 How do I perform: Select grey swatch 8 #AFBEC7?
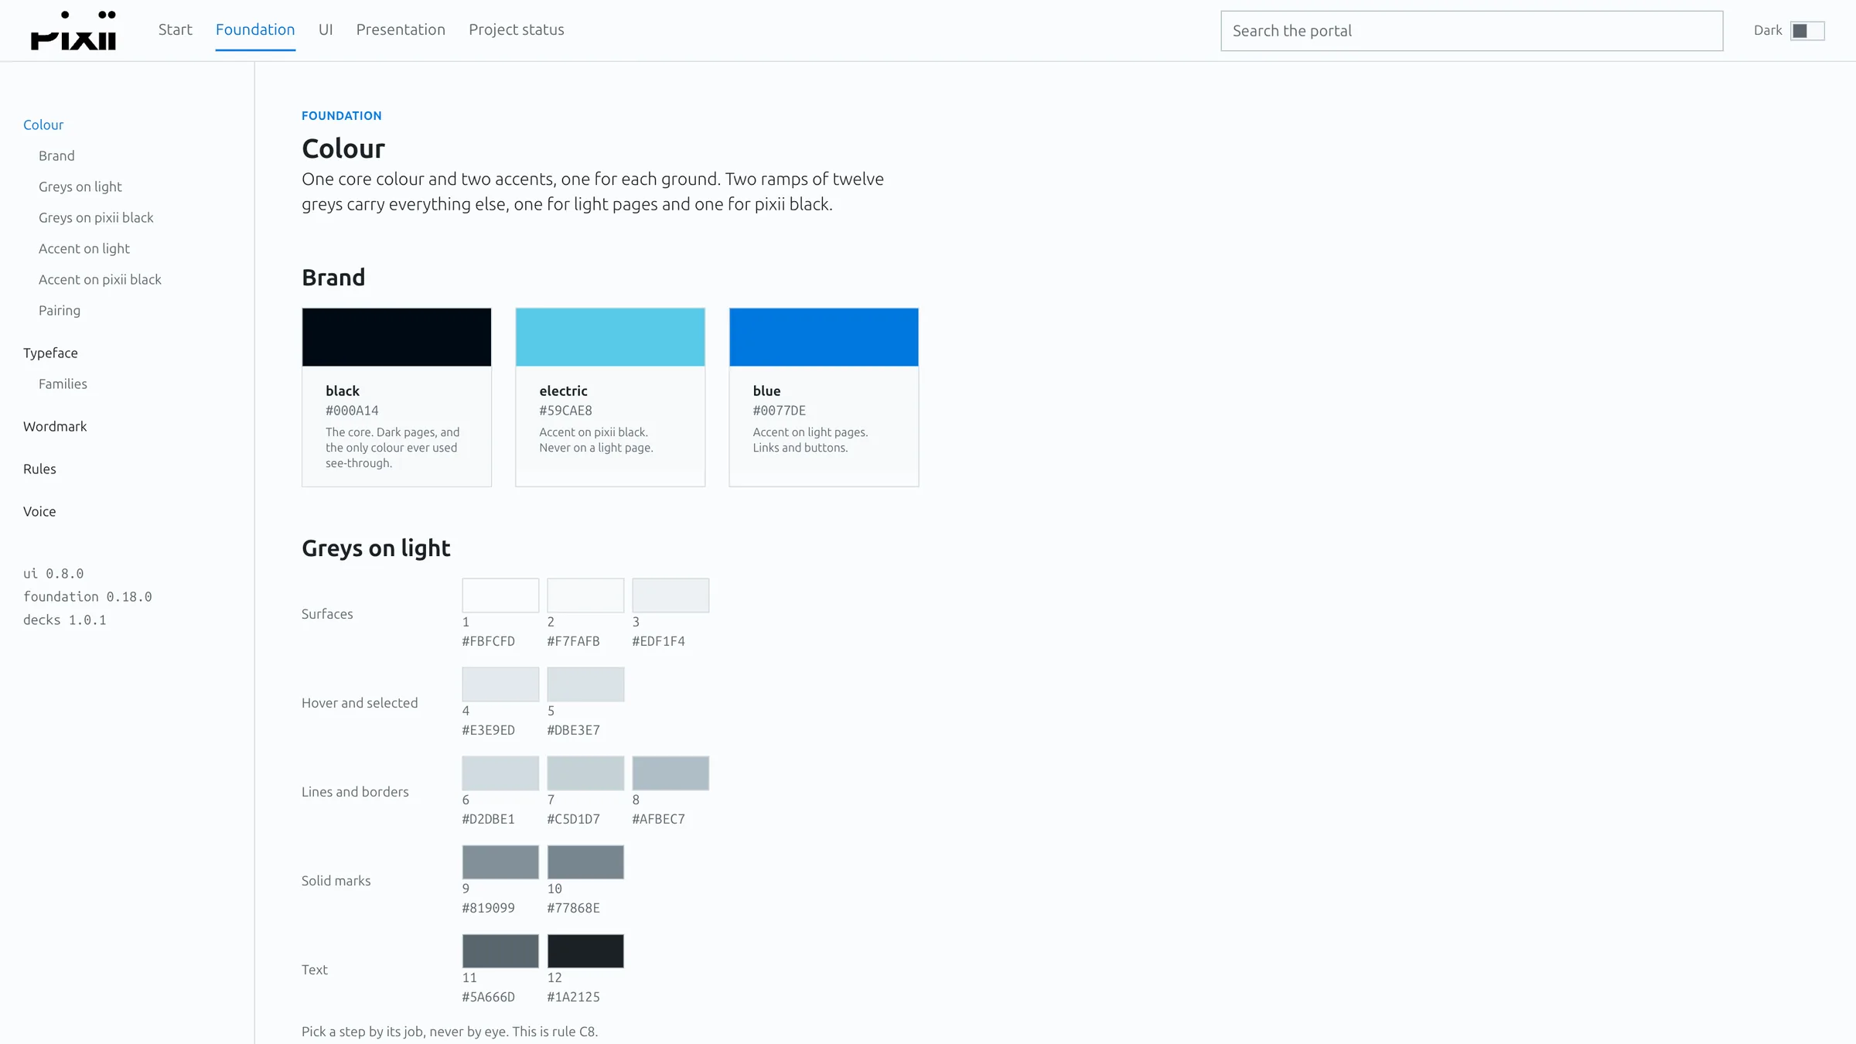[670, 773]
